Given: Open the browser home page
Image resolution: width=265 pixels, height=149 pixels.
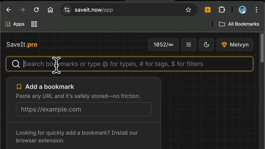Looking at the screenshot, I should point(50,10).
